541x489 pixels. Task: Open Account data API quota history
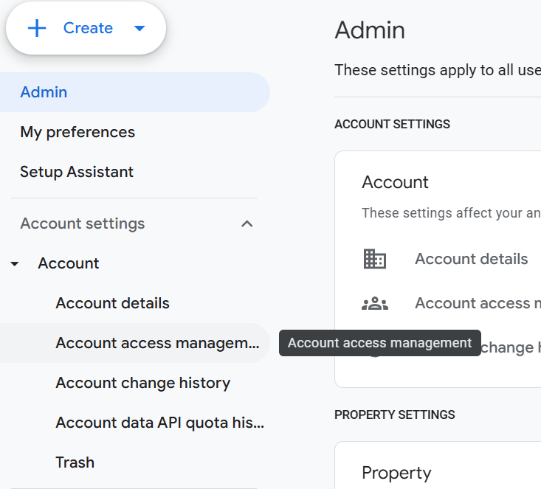[159, 423]
